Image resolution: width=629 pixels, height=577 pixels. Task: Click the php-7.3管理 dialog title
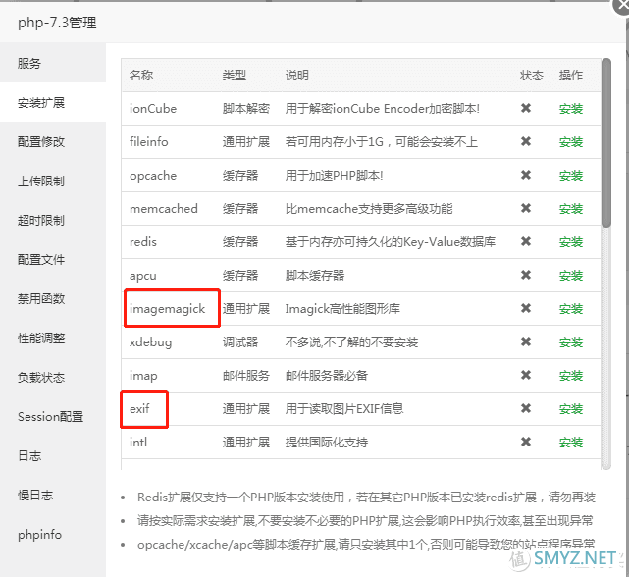57,23
